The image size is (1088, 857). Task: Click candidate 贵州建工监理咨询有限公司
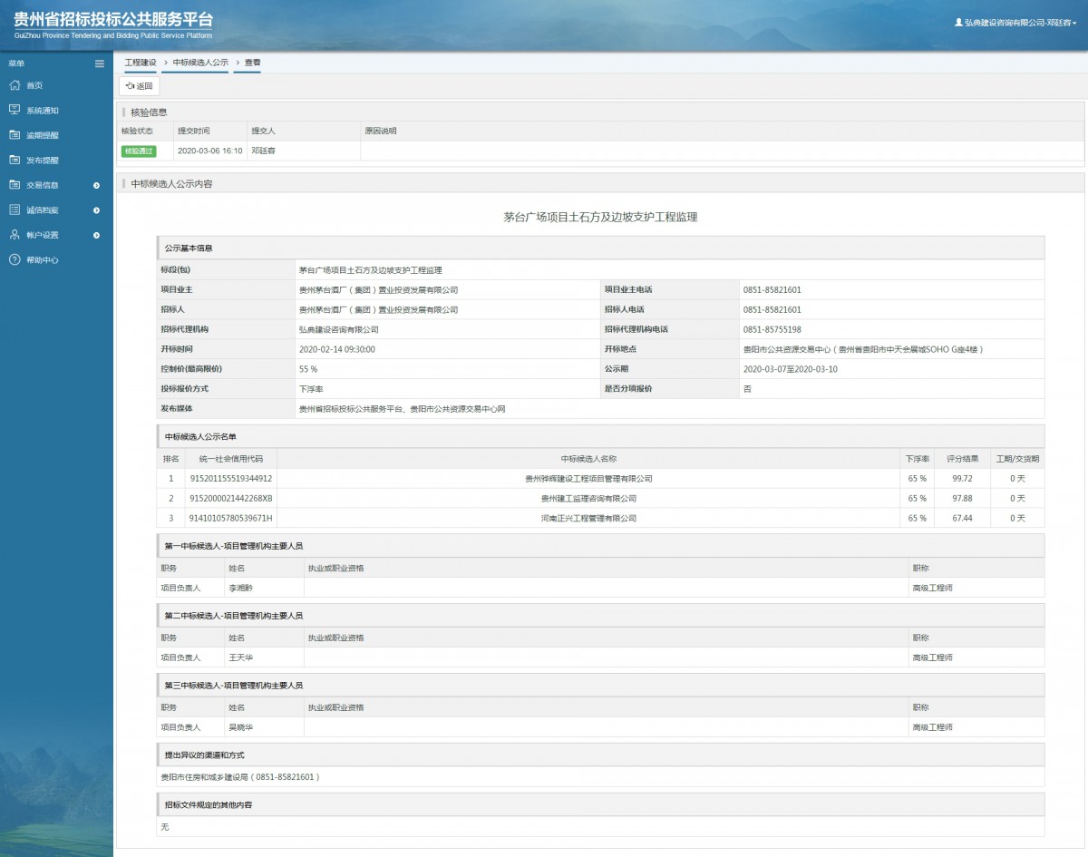coord(588,498)
